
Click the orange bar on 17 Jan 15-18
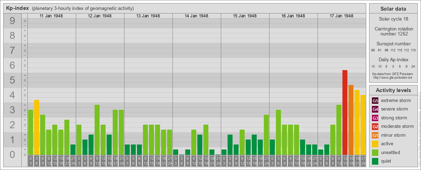coord(351,120)
